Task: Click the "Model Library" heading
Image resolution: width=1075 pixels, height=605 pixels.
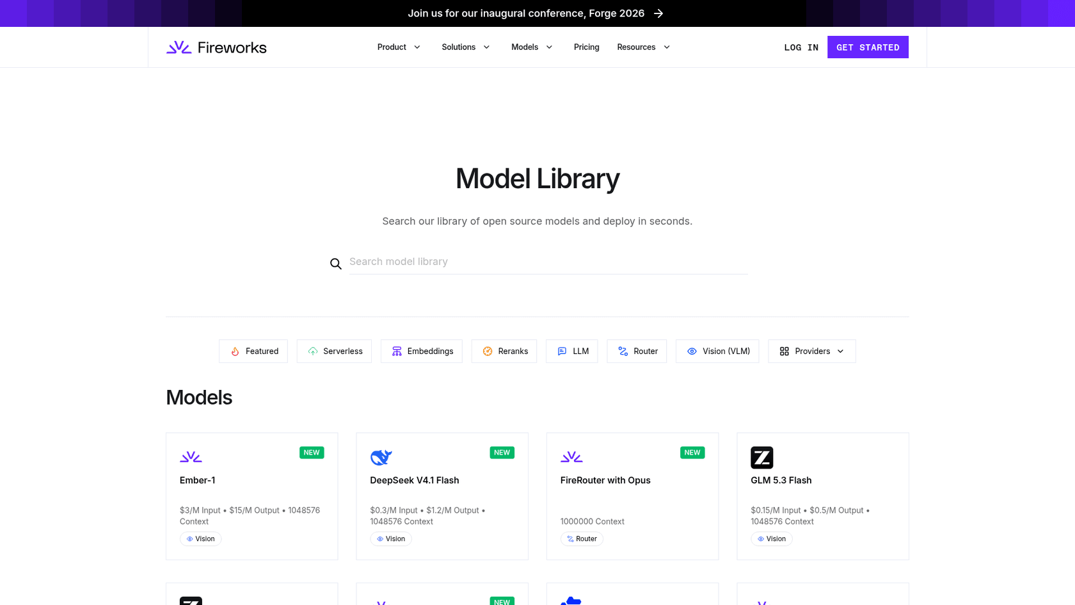Action: [537, 179]
